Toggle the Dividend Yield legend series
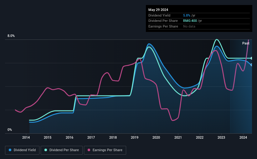 (x=22, y=150)
